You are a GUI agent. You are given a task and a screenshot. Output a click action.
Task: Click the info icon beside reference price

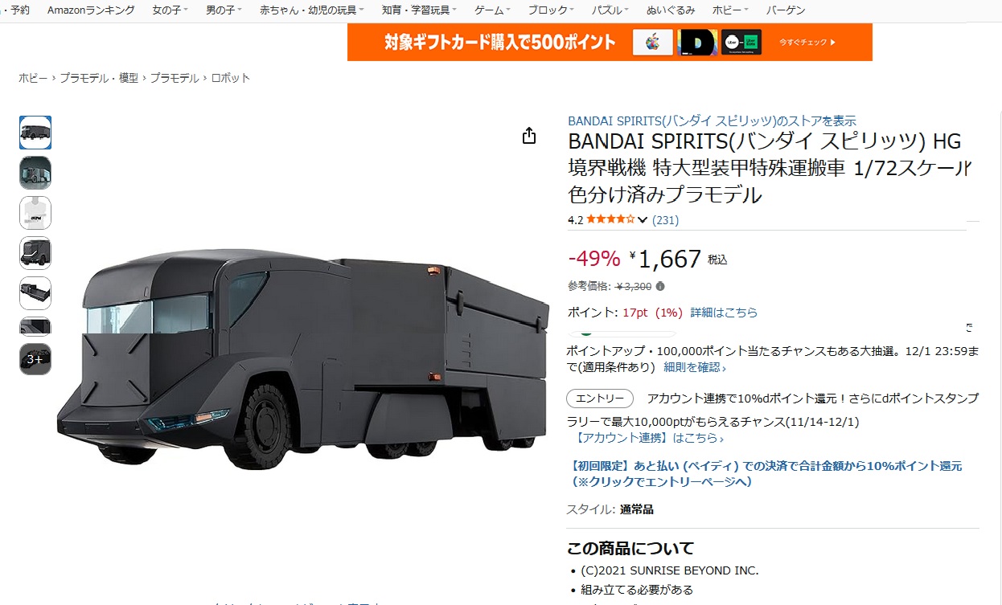(660, 286)
